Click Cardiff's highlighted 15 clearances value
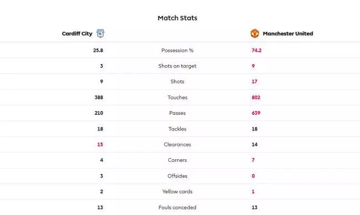Viewport: 360px width, 215px height. (x=100, y=144)
